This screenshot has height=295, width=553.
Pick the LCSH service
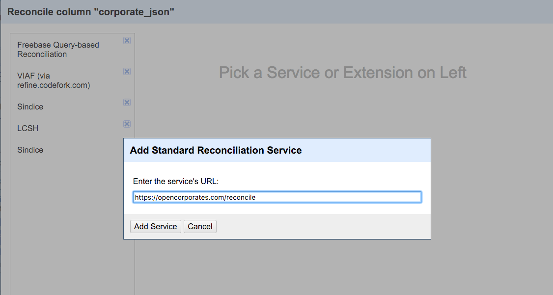click(x=28, y=129)
